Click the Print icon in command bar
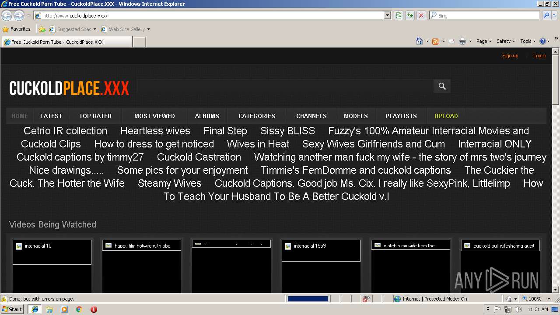 462,41
